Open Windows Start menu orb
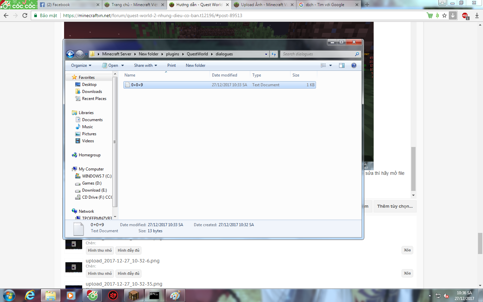The image size is (483, 302). pyautogui.click(x=9, y=296)
